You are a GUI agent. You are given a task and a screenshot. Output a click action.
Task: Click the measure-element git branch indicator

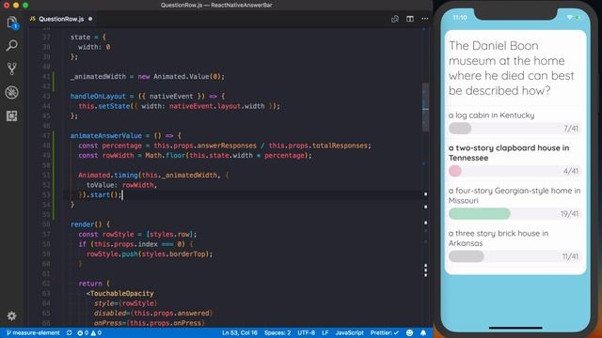pyautogui.click(x=34, y=332)
